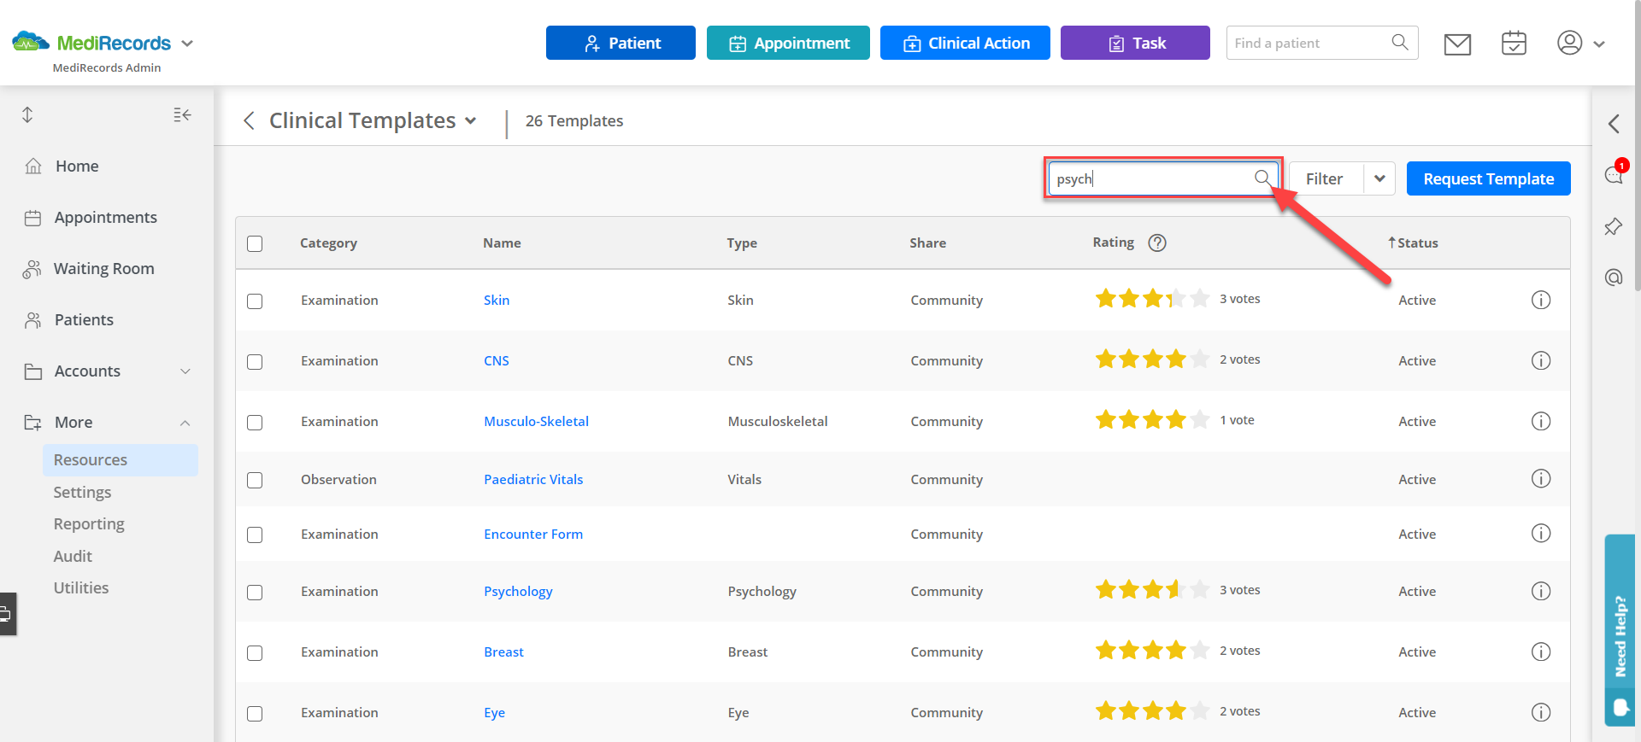Image resolution: width=1641 pixels, height=742 pixels.
Task: Open the Encounter Form template link
Action: coord(533,534)
